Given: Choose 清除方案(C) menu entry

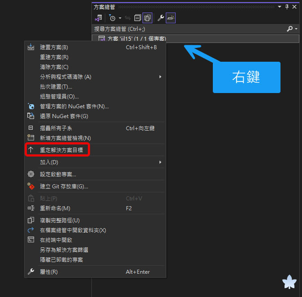Looking at the screenshot, I should pos(54,67).
